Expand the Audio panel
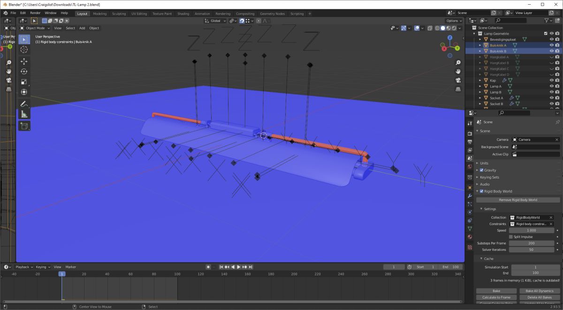 (484, 184)
